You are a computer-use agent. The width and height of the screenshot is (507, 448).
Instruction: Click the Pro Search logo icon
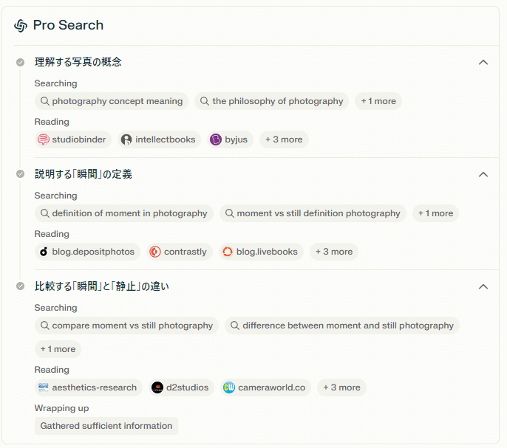click(x=21, y=26)
